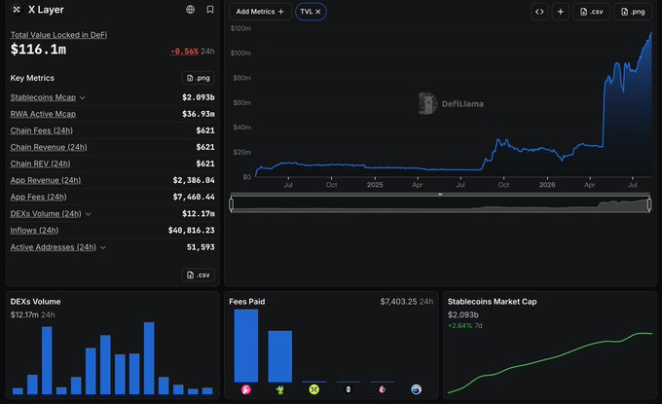Click the right handle of chart range slider
Screen dimensions: 662x404
649,204
